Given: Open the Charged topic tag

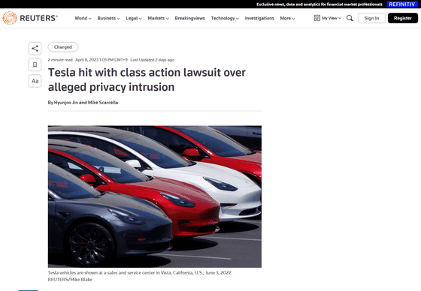Looking at the screenshot, I should [63, 47].
